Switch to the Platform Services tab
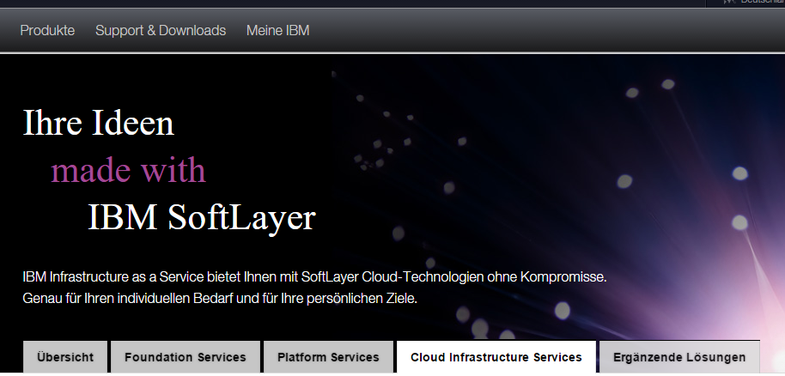 point(328,357)
